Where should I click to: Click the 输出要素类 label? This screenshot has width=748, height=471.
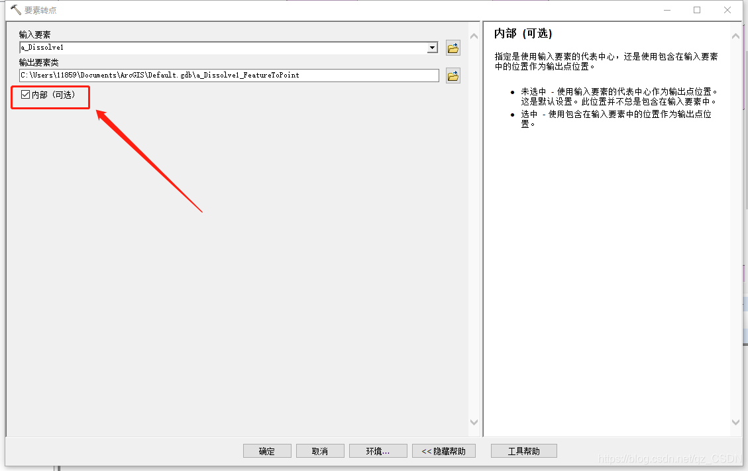(x=38, y=62)
